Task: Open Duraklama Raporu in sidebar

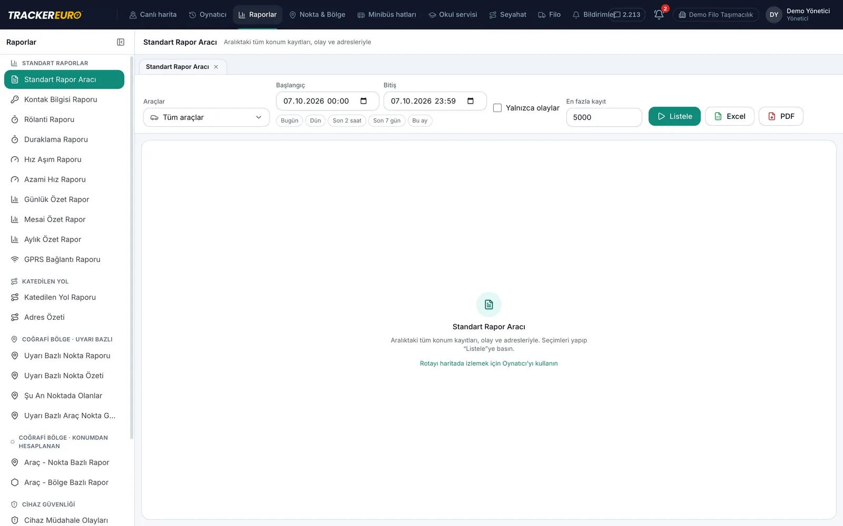Action: tap(64, 139)
